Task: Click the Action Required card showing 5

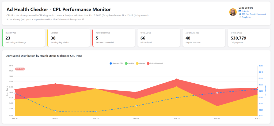Action: point(114,38)
